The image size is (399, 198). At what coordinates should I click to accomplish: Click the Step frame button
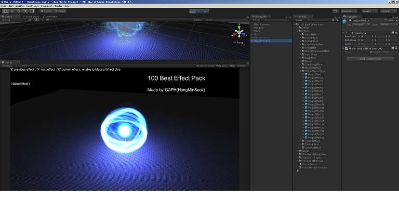point(206,11)
